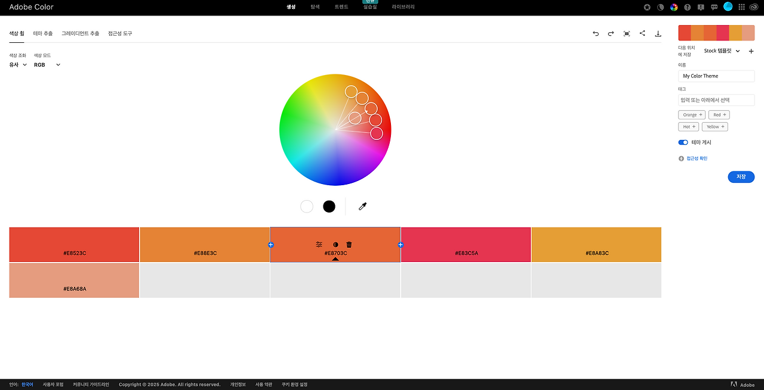Click contrast half-circle icon on #E8703C swatch
This screenshot has width=764, height=390.
point(335,245)
